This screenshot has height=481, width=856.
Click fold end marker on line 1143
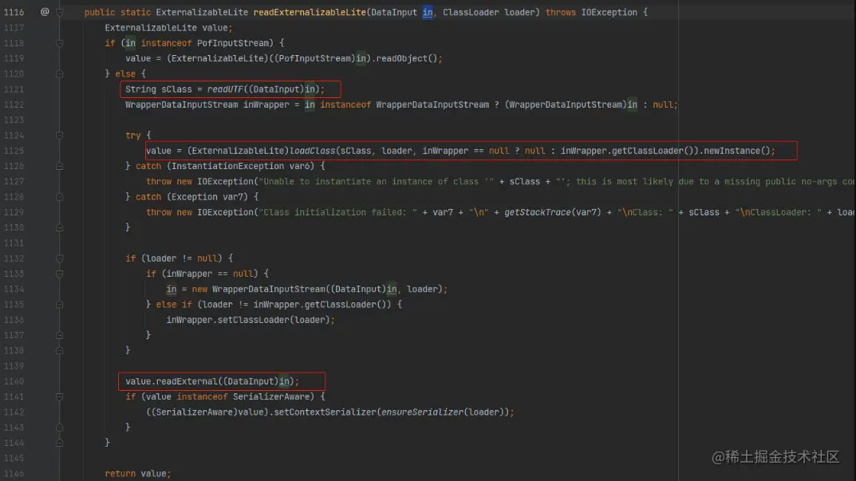coord(60,428)
